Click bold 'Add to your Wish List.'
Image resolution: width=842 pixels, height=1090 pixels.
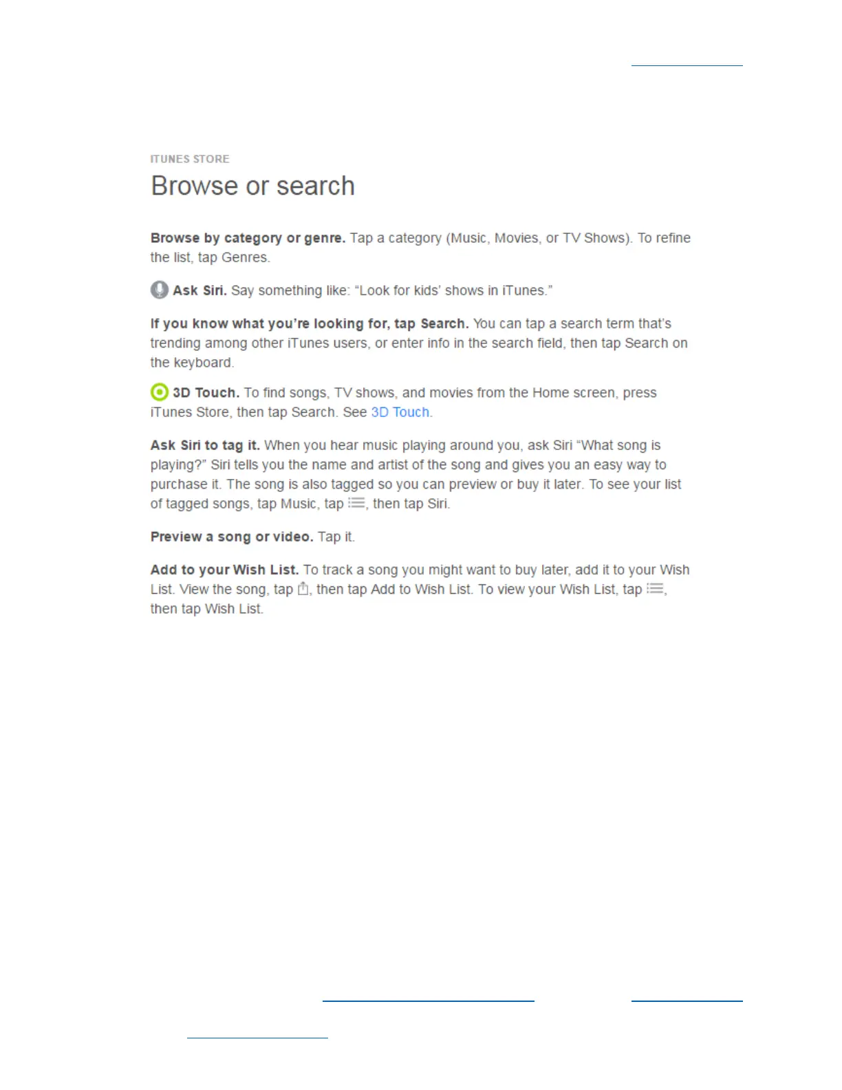[x=224, y=570]
